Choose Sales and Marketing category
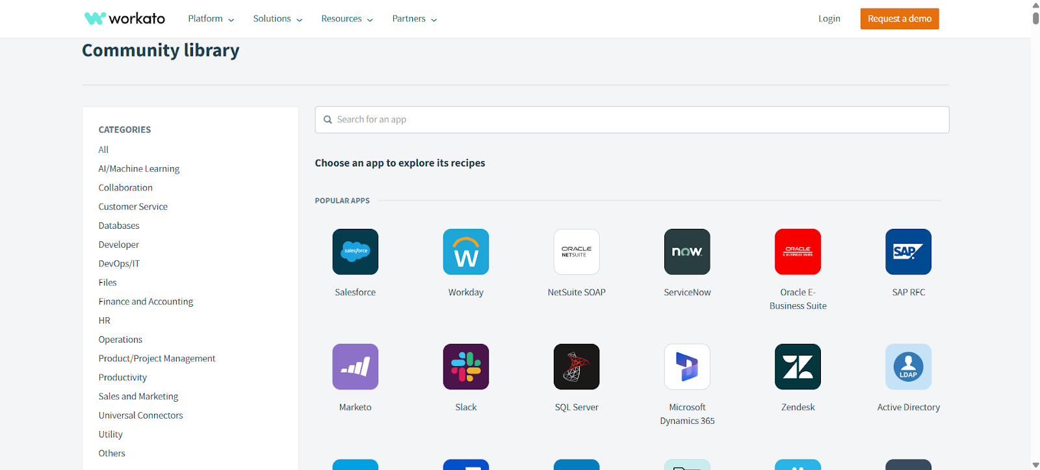The width and height of the screenshot is (1040, 470). (138, 397)
